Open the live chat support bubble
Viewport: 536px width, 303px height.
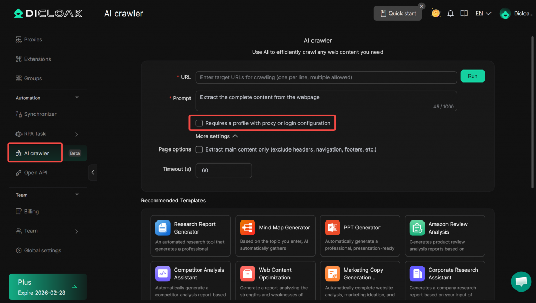click(521, 282)
